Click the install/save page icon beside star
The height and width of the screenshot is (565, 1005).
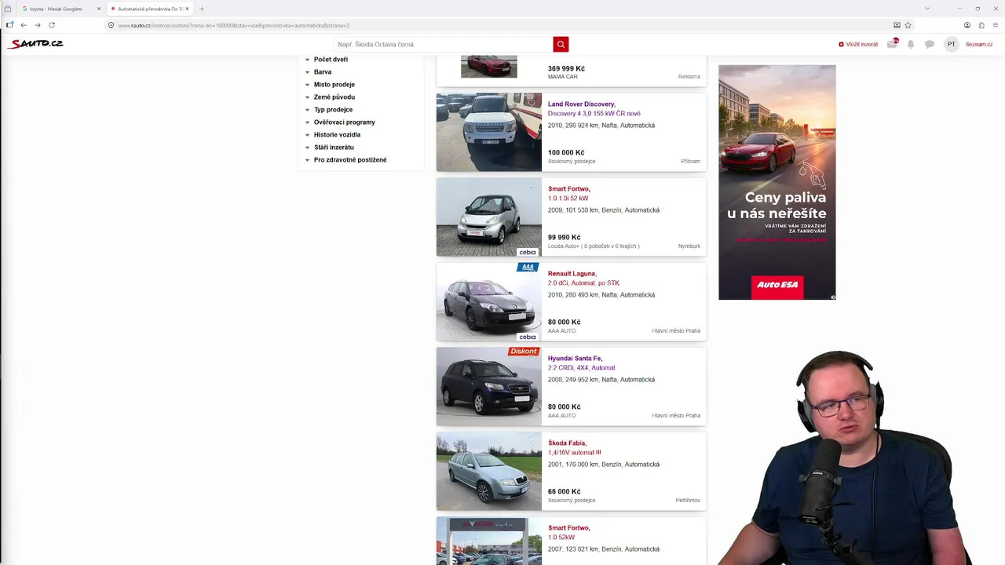click(897, 25)
